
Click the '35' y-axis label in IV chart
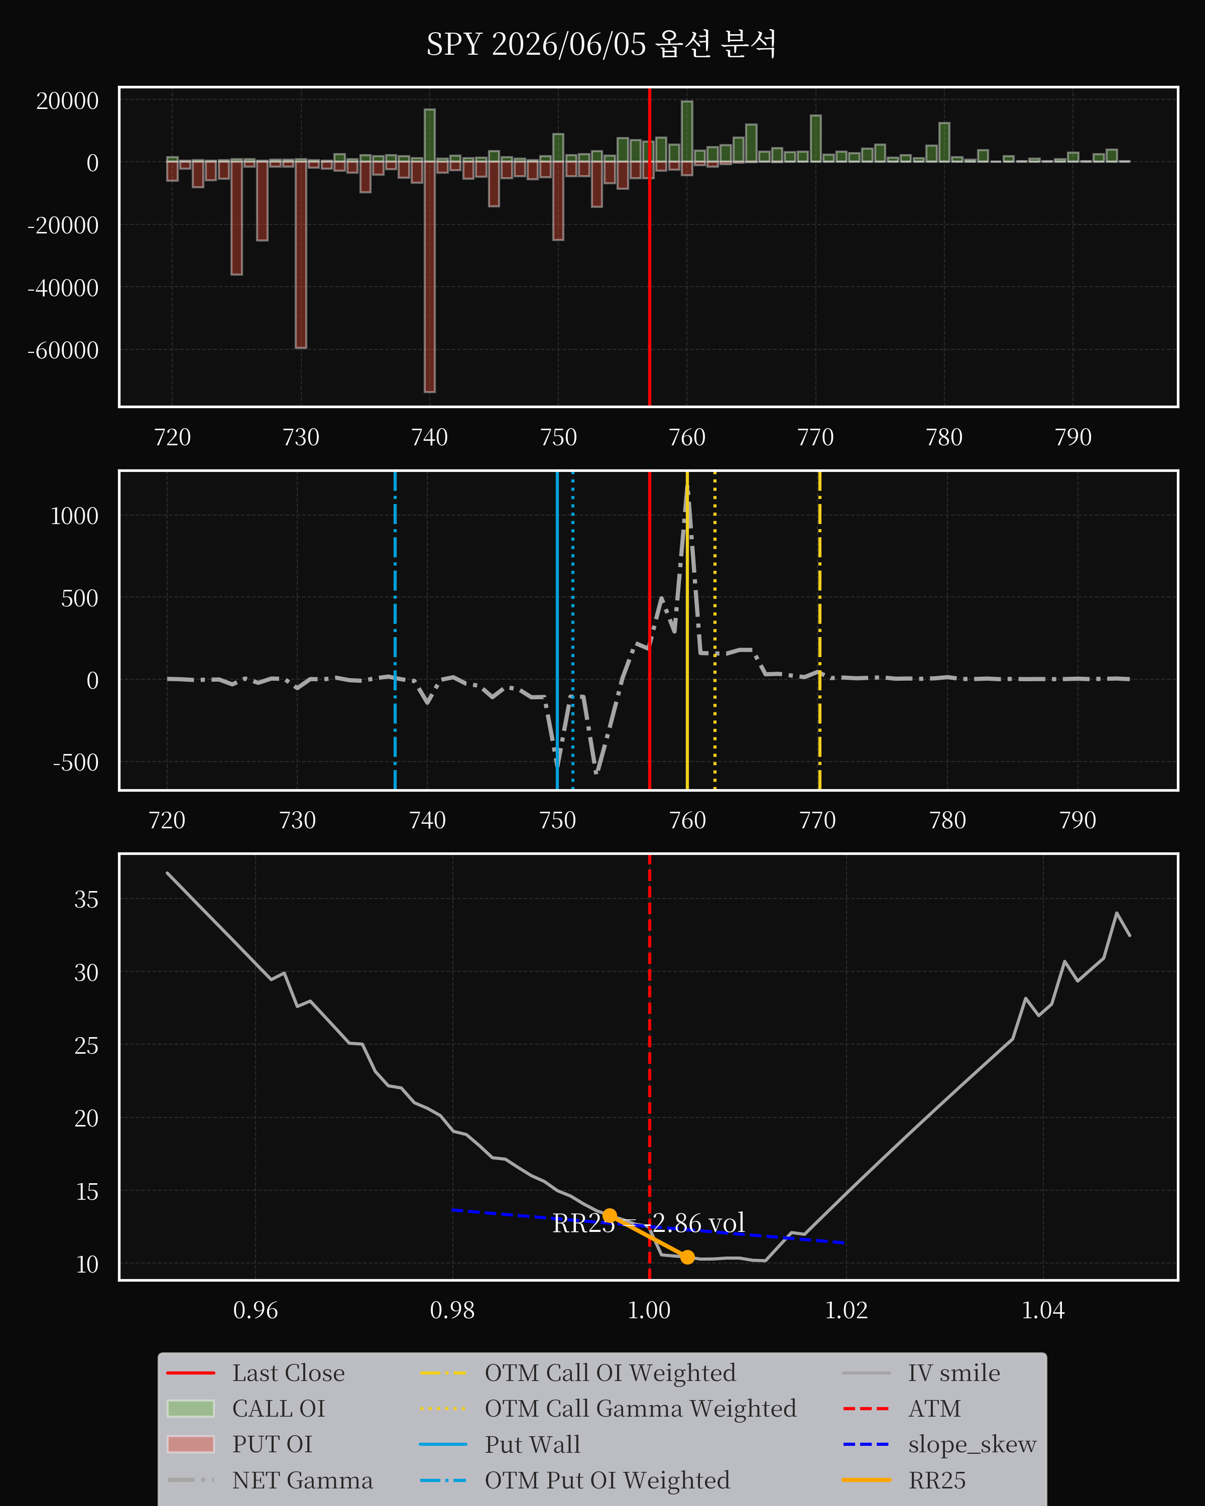pyautogui.click(x=87, y=900)
